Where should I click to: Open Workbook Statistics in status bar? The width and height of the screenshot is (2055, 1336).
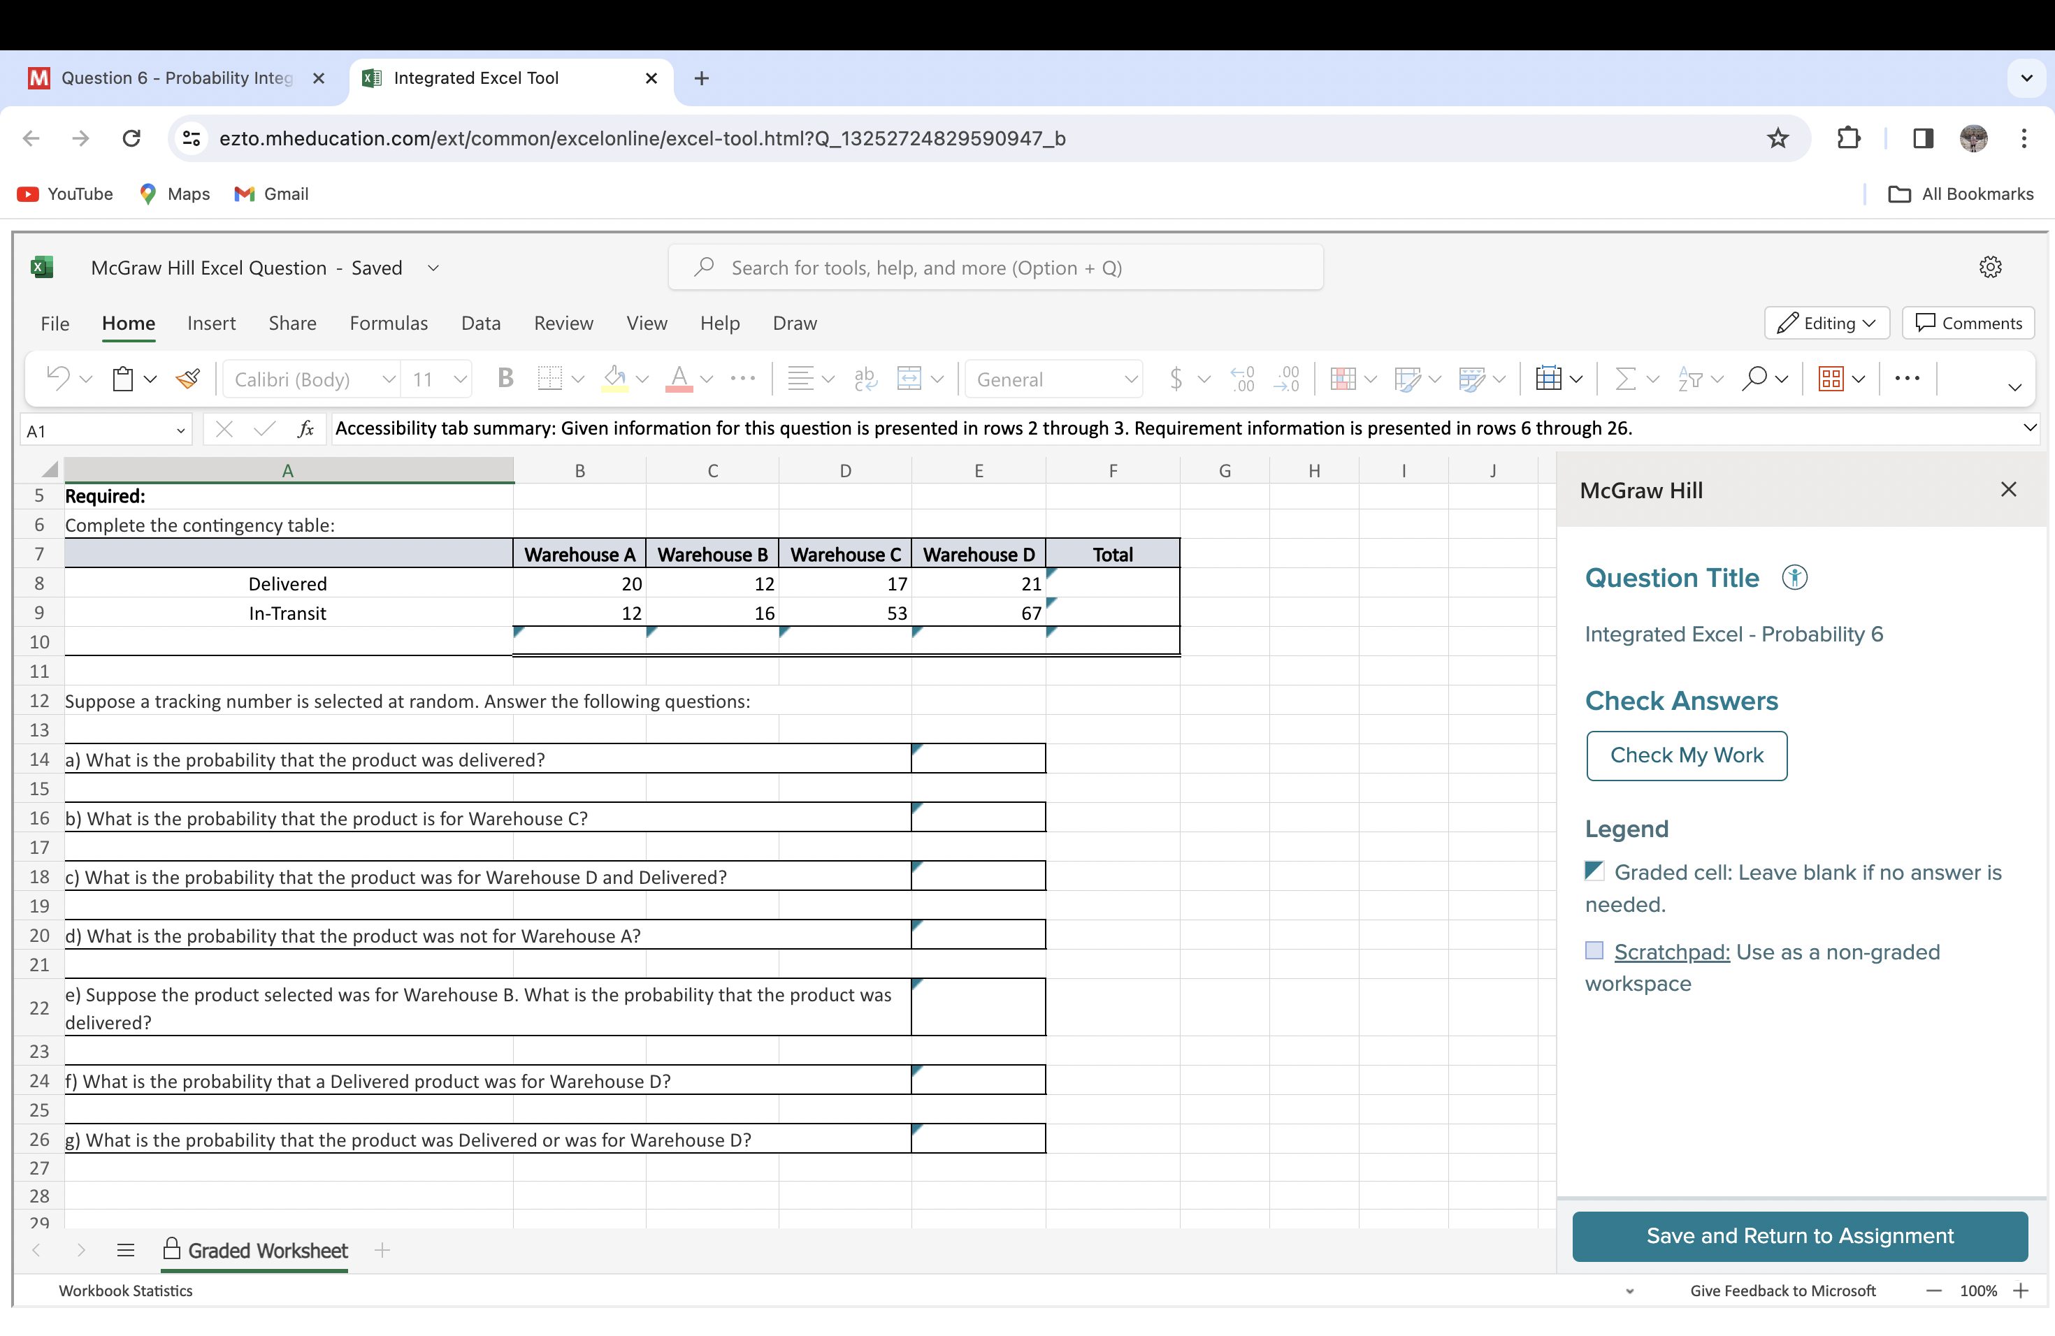tap(126, 1291)
